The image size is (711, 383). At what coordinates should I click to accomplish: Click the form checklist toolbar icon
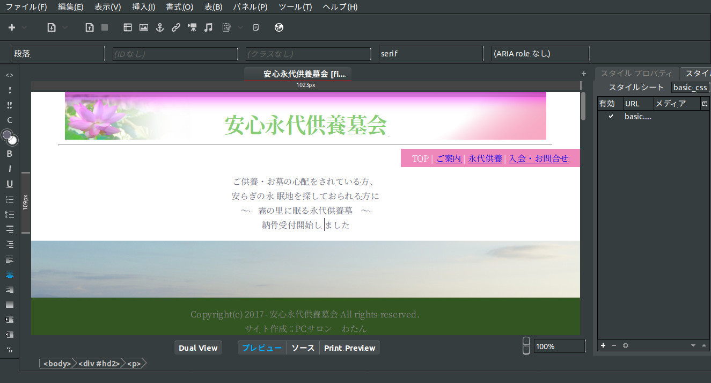point(226,27)
